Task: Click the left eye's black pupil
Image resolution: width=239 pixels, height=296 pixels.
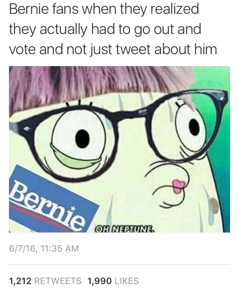Action: pyautogui.click(x=82, y=139)
